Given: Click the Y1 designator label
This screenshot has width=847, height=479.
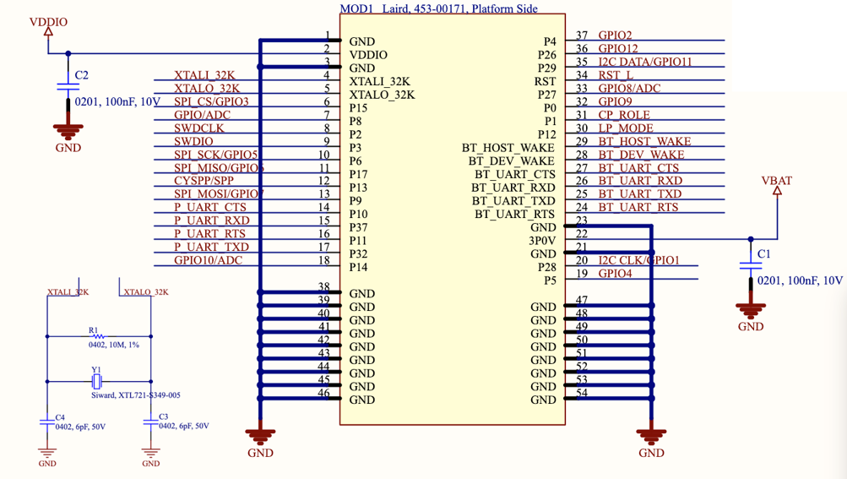Looking at the screenshot, I should pyautogui.click(x=96, y=370).
